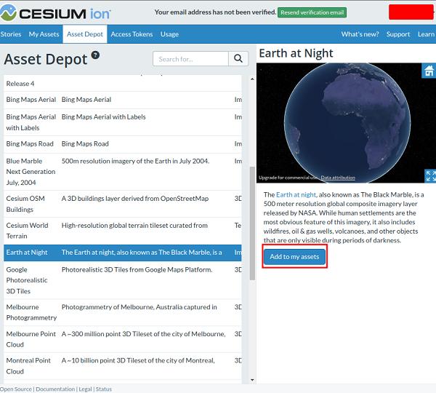The image size is (436, 393).
Task: Select the Cesium World Terrain row
Action: click(x=122, y=231)
